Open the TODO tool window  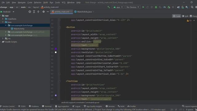[x=22, y=106]
